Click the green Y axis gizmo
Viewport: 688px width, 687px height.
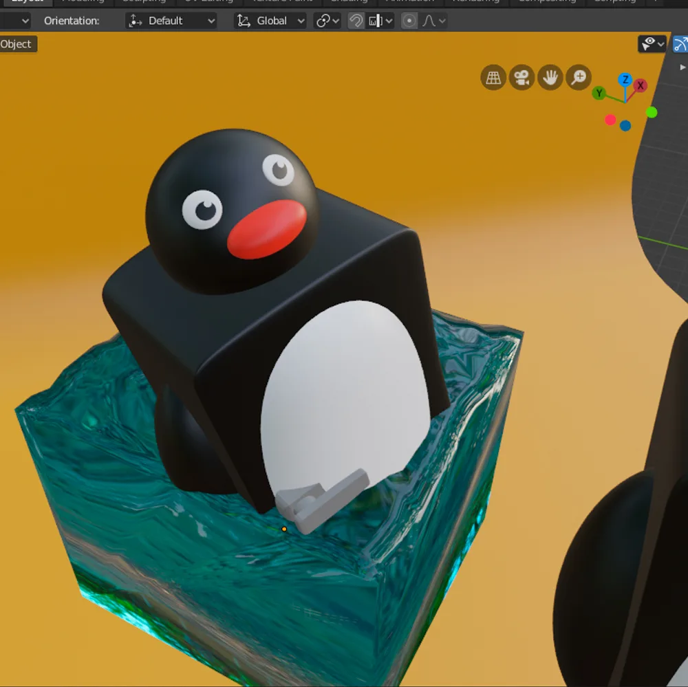coord(599,93)
